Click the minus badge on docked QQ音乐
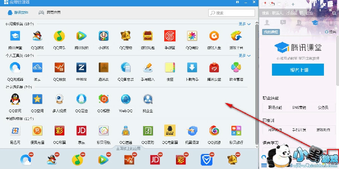Screen dimensions: 339x169 pyautogui.click(x=83, y=154)
